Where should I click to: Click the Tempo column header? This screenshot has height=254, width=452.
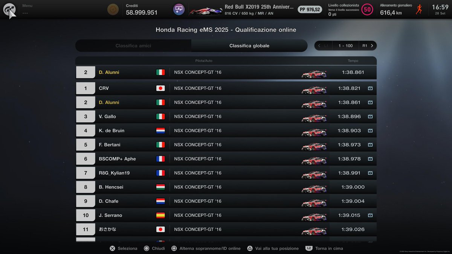pyautogui.click(x=353, y=61)
